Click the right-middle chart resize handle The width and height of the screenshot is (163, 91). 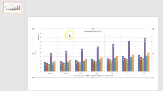(153, 53)
